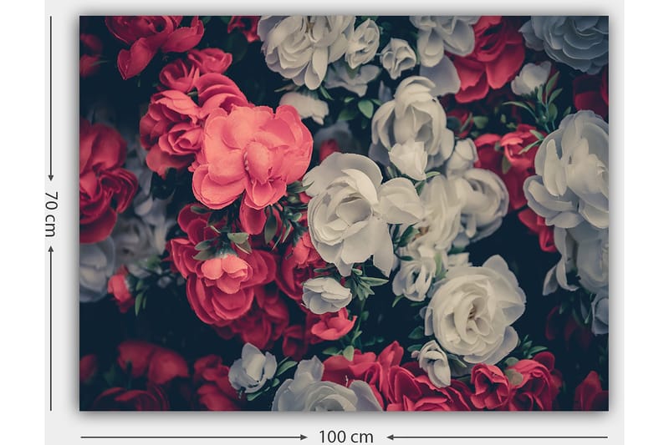Viewport: 669px width, 445px height.
Task: Click the small white flower below center rose
Action: (326, 294)
